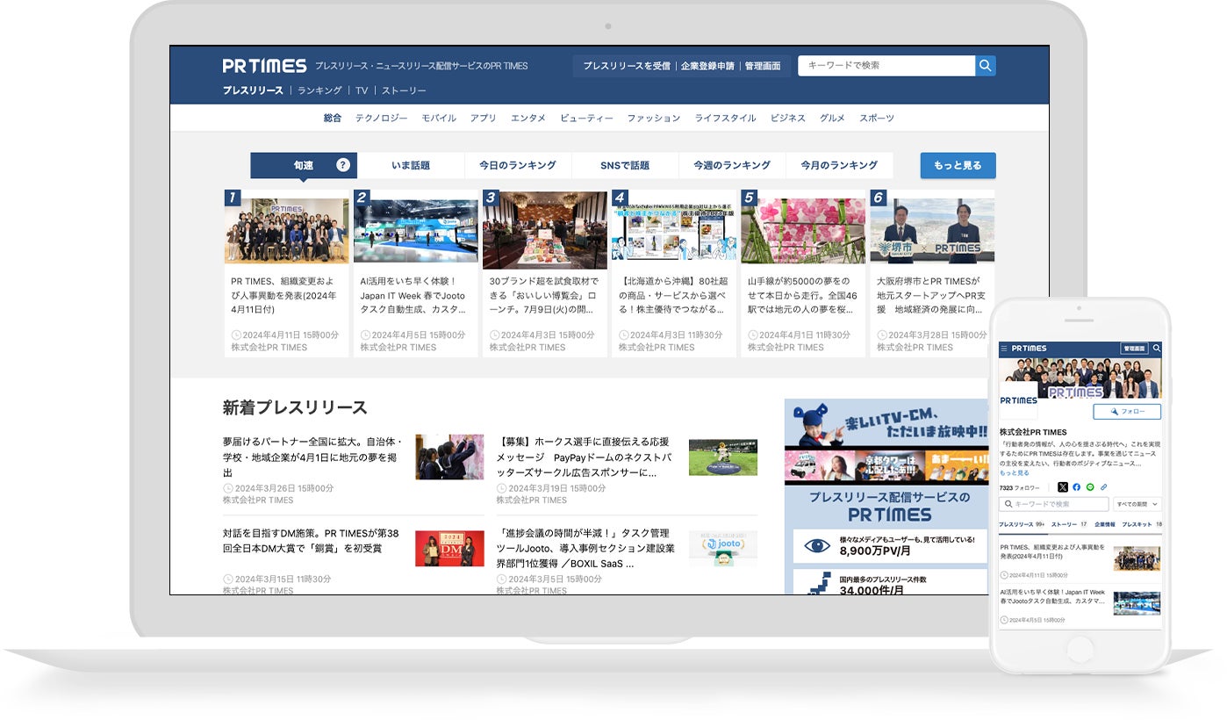Click プレスリリースを受信 in the header
This screenshot has width=1227, height=720.
coord(627,66)
